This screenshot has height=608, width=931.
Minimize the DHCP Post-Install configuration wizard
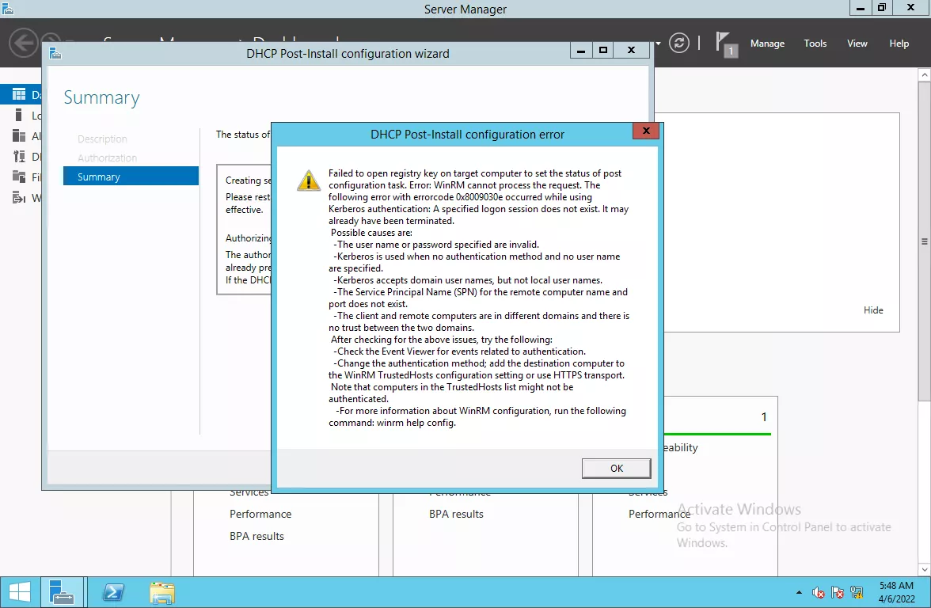[x=581, y=51]
